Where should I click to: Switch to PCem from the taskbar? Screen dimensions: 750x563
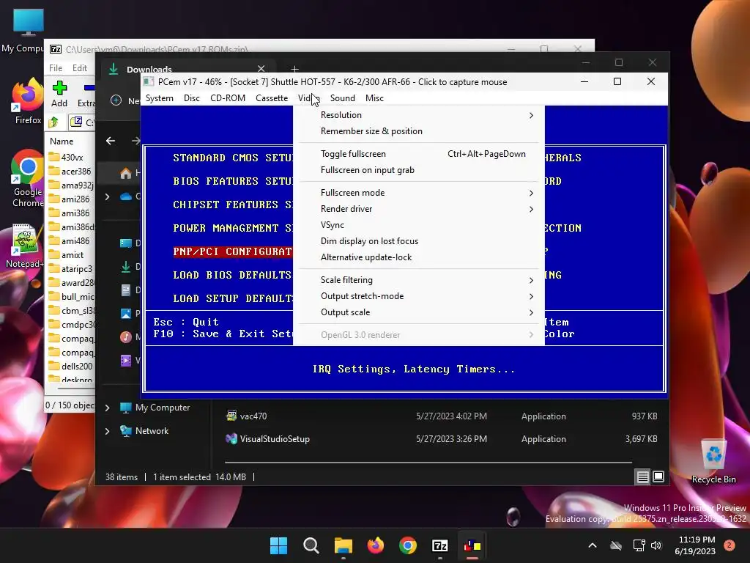(472, 545)
